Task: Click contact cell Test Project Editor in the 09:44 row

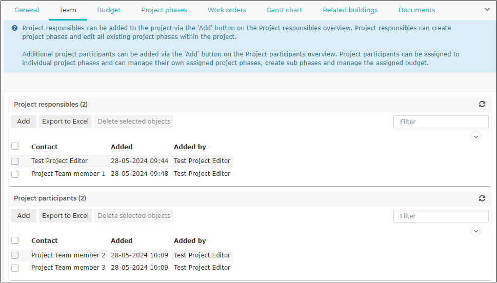Action: (x=59, y=161)
